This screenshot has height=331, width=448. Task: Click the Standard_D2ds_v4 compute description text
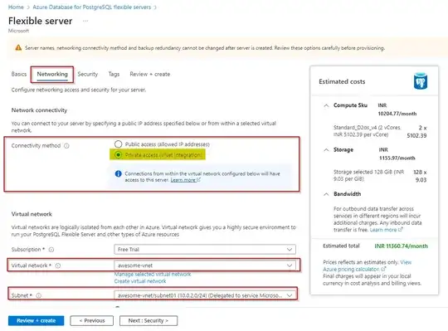tap(367, 131)
